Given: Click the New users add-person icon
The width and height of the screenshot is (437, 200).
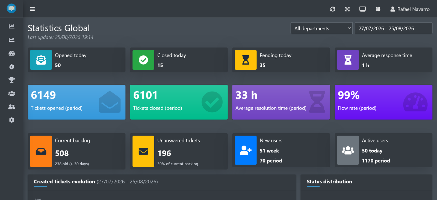Looking at the screenshot, I should pos(246,150).
